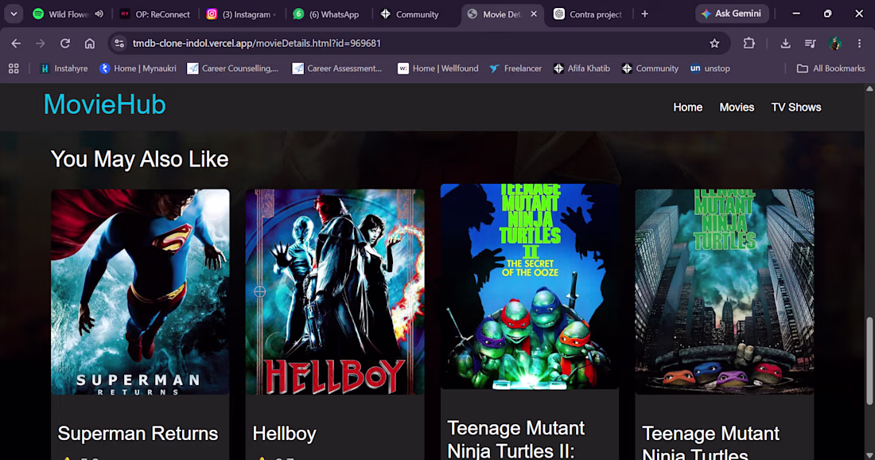
Task: Open the Afifa Khatib bookmark
Action: click(x=581, y=68)
